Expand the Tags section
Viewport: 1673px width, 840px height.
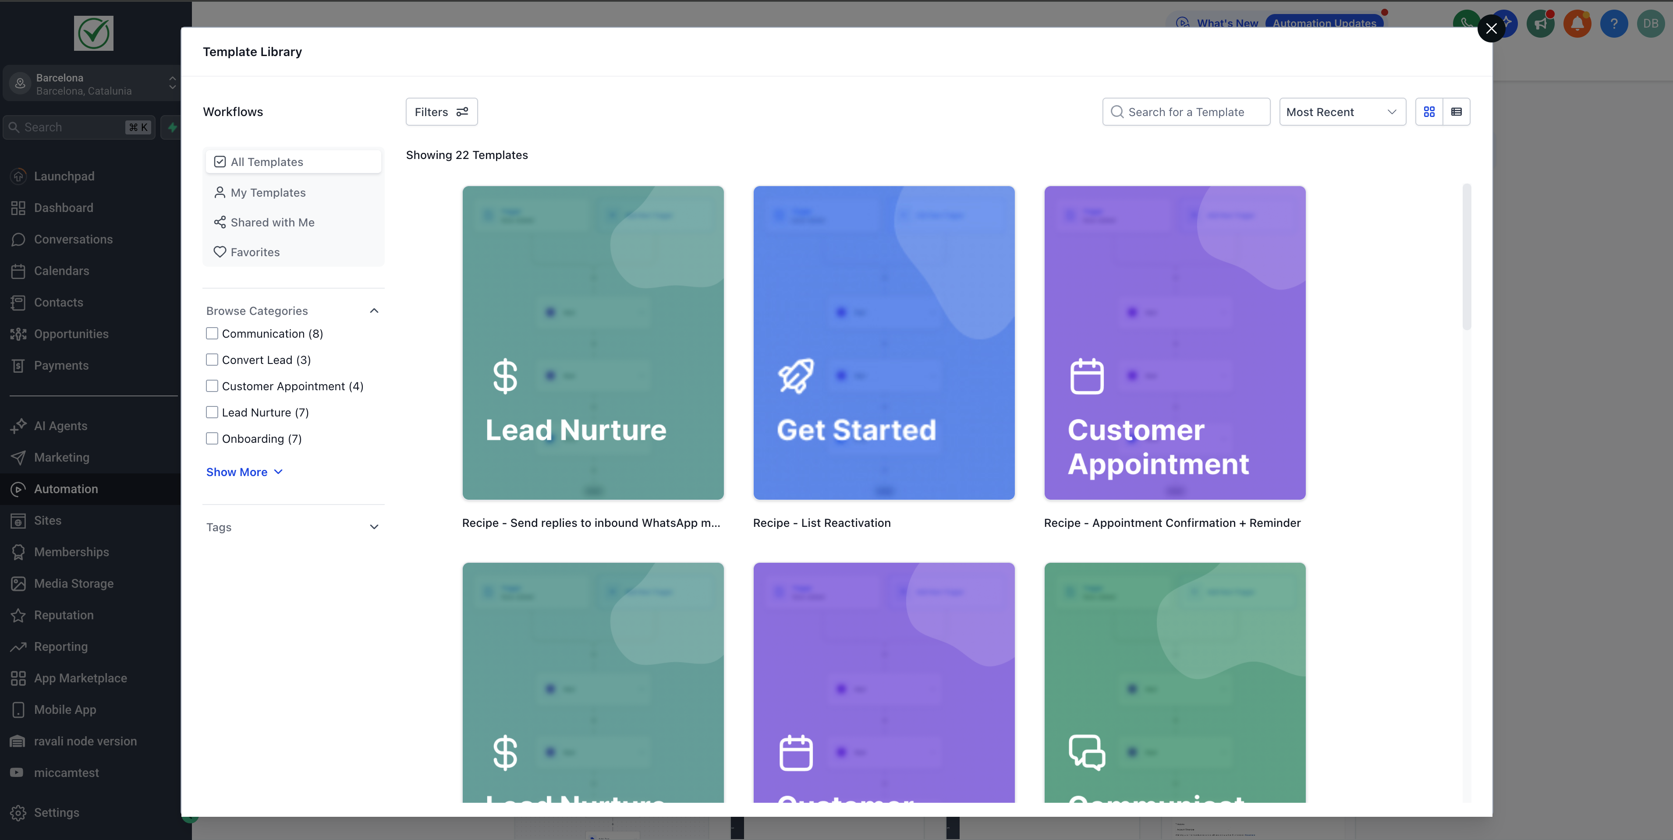click(x=374, y=527)
